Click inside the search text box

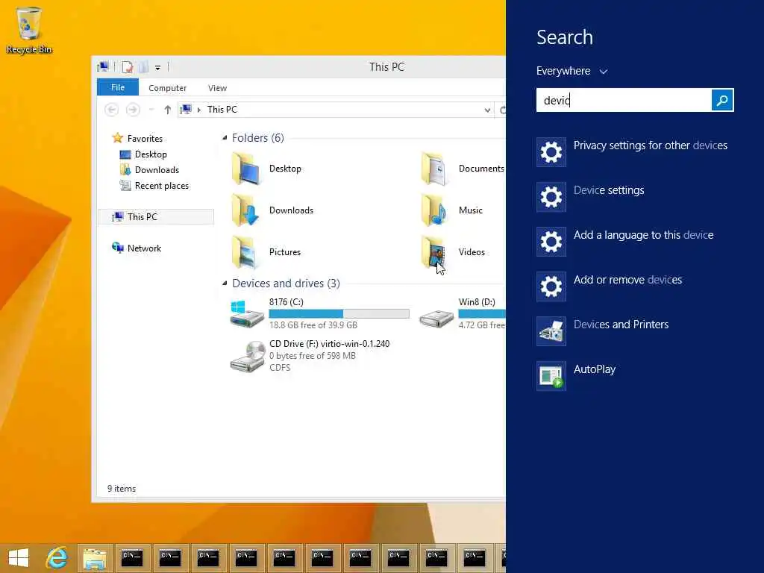click(624, 101)
